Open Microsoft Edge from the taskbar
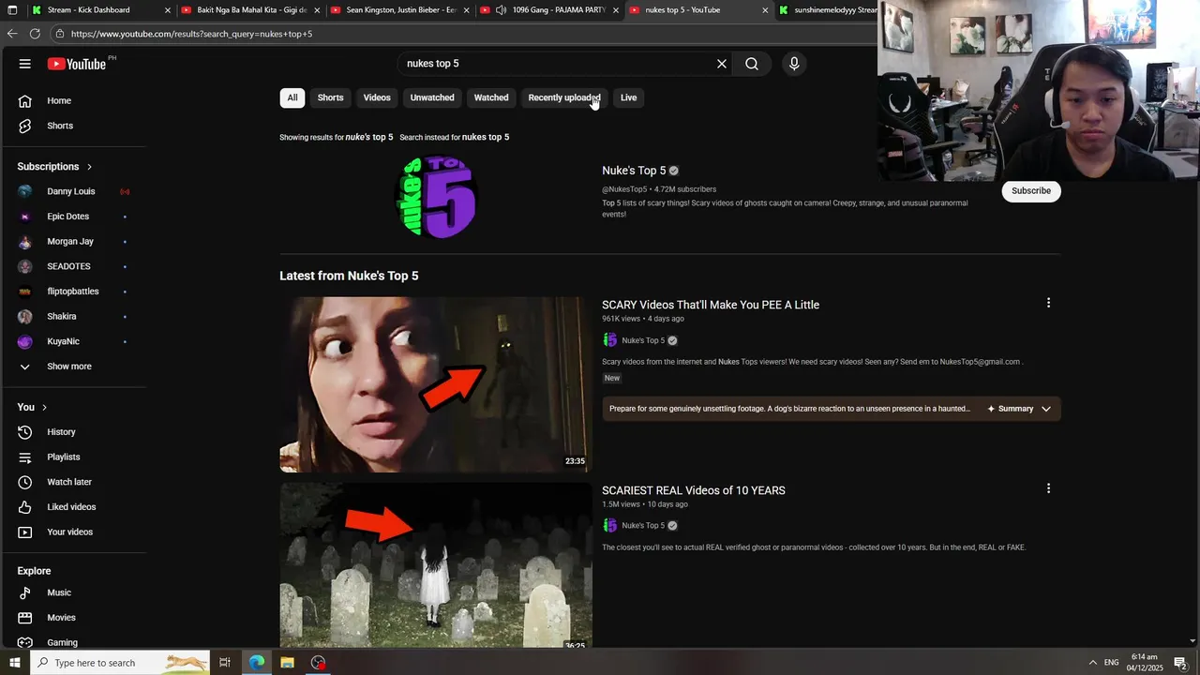1200x675 pixels. pyautogui.click(x=256, y=663)
